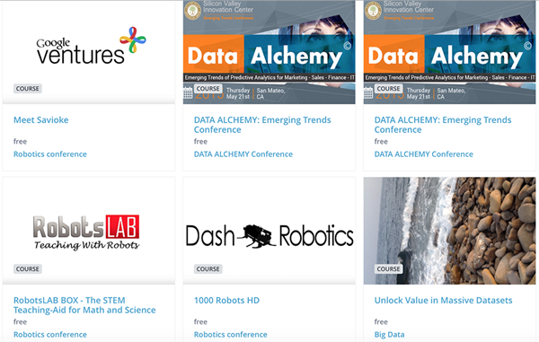
Task: Select 'free' price text under RobotsLAB BOX
Action: point(20,321)
